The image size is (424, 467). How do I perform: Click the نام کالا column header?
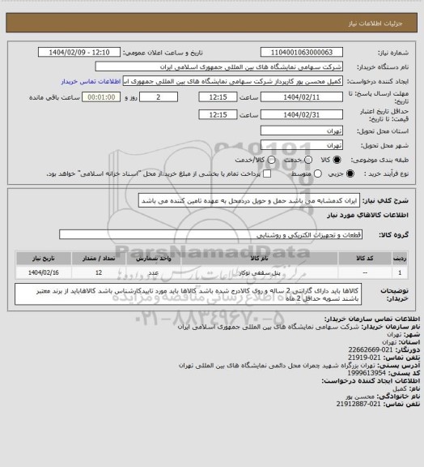click(x=259, y=258)
